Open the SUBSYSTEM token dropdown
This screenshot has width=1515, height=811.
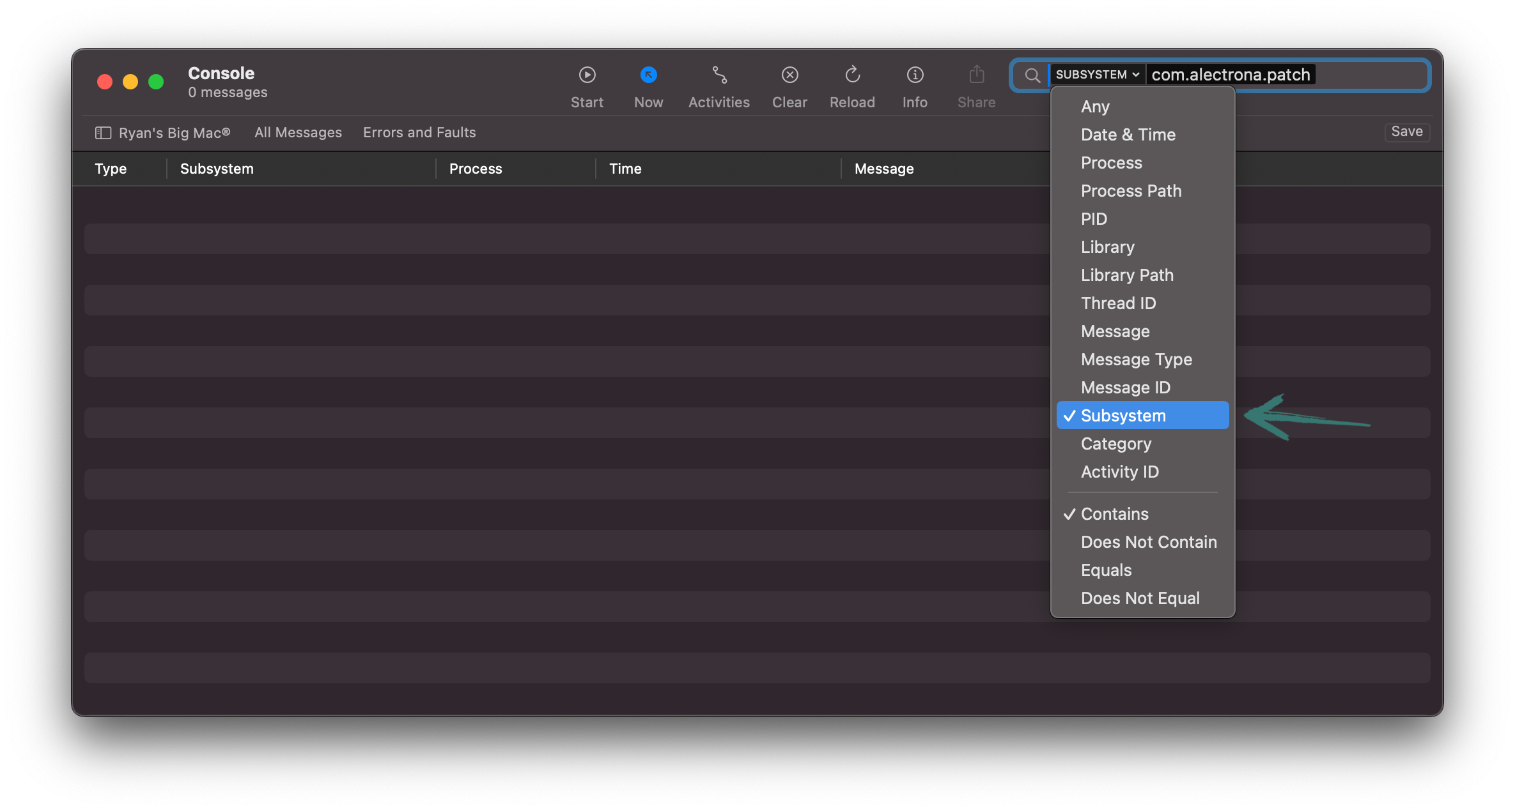(x=1096, y=74)
